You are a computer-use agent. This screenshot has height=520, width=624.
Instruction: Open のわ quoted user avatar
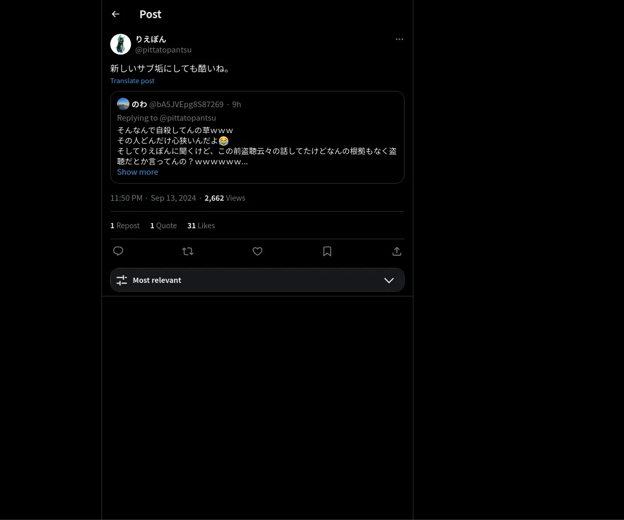(123, 104)
